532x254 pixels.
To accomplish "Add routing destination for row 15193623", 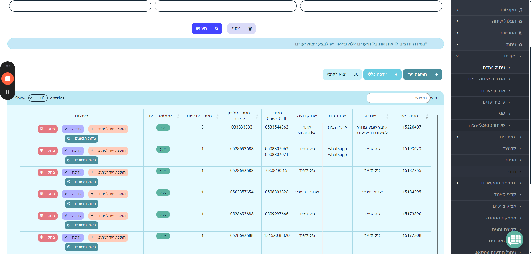I will pyautogui.click(x=108, y=151).
